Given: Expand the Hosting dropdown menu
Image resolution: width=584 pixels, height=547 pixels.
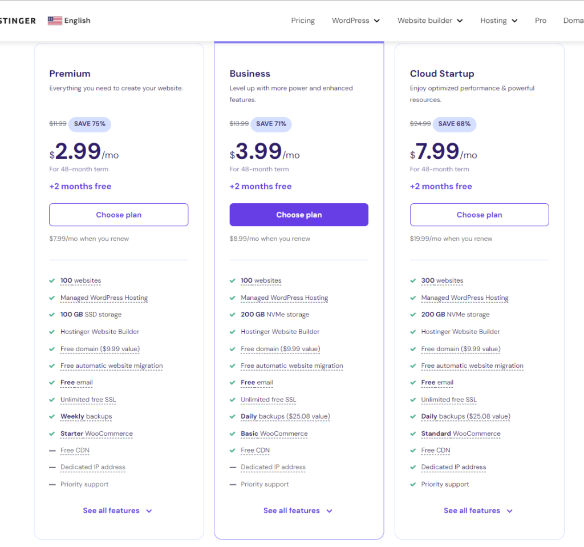Looking at the screenshot, I should pyautogui.click(x=498, y=21).
